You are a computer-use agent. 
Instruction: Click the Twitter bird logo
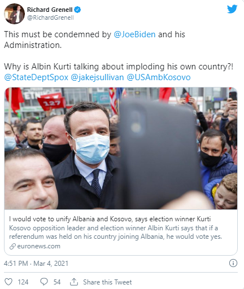tap(232, 9)
